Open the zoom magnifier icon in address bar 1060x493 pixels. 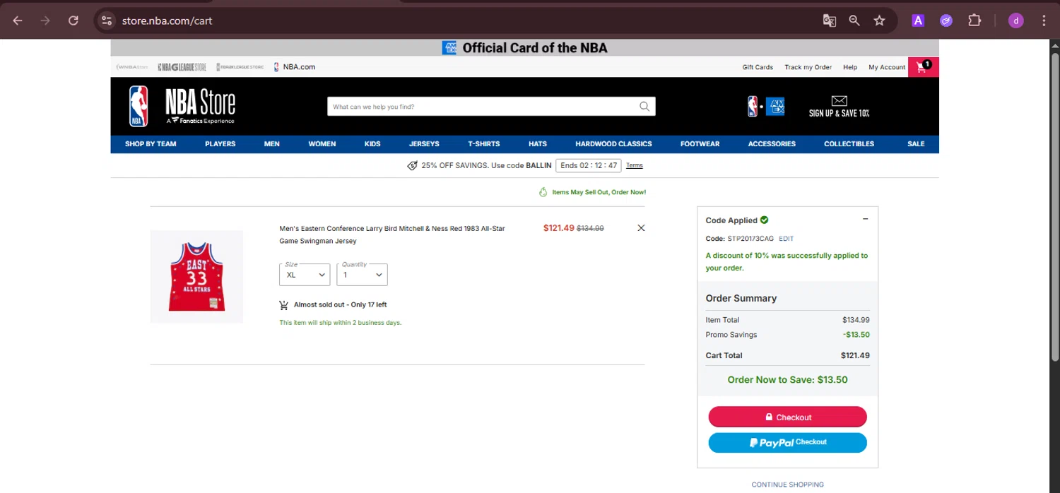click(x=854, y=20)
